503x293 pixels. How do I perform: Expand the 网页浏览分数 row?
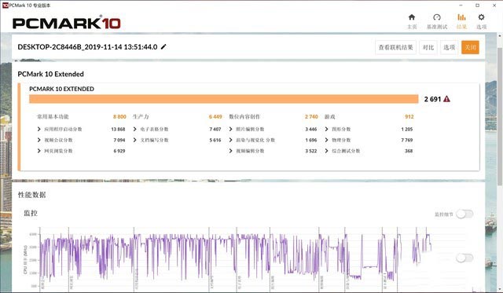(39, 151)
